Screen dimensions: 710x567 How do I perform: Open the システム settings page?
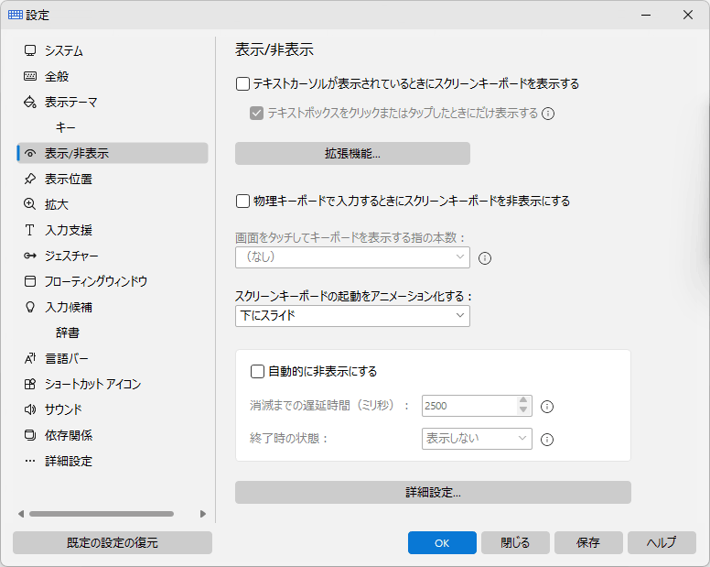(113, 50)
